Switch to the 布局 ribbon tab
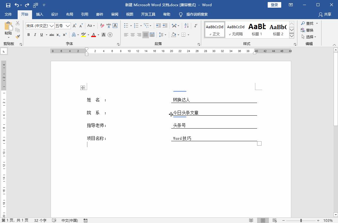The image size is (338, 223). pyautogui.click(x=69, y=14)
